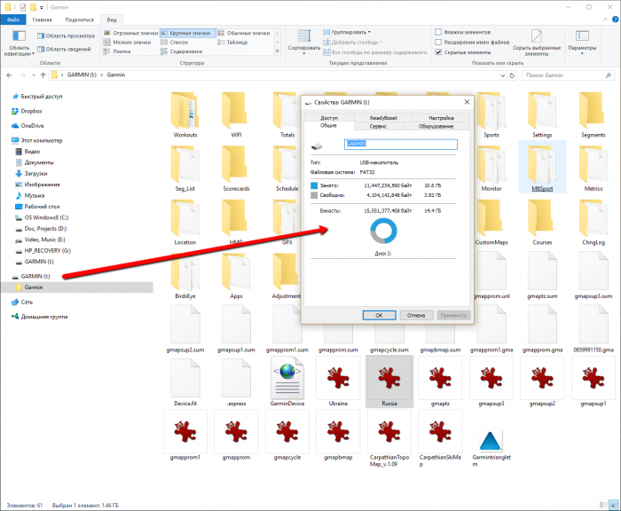Open the Tools tab in properties
Viewport: 621px width, 511px height.
(378, 126)
